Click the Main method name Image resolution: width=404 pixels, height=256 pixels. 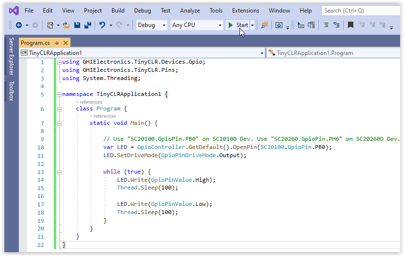tap(137, 123)
